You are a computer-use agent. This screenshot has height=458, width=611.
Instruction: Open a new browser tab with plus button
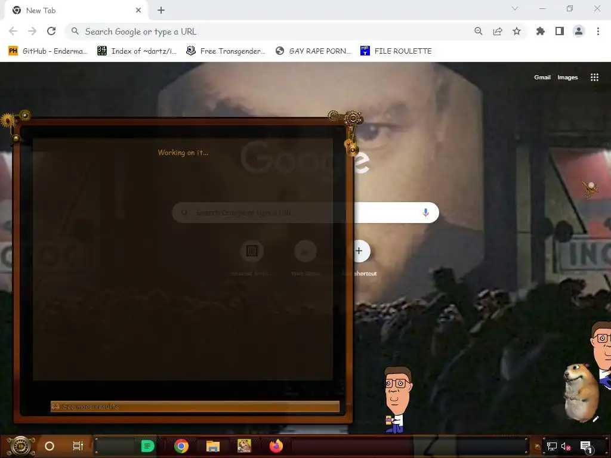(x=161, y=11)
